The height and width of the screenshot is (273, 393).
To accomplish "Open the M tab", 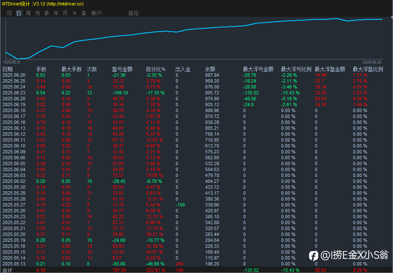I will click(75, 13).
